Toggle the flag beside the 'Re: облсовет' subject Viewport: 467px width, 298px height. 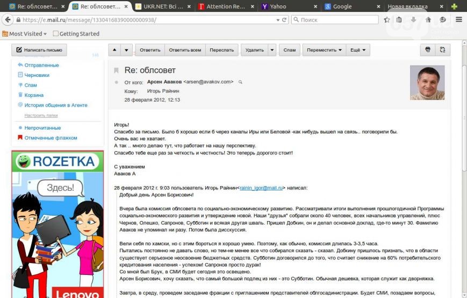click(x=116, y=70)
